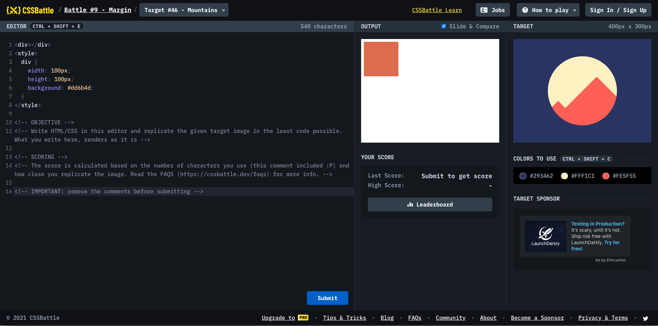The height and width of the screenshot is (326, 658).
Task: Click the target mountains preview image
Action: coord(582,91)
